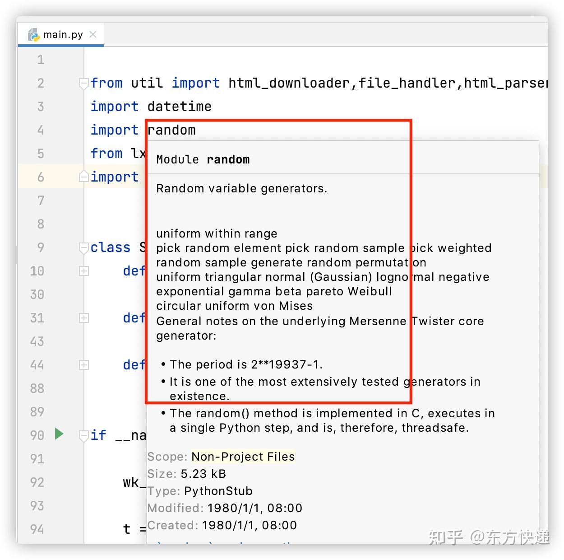
Task: Click the import keyword on line 6
Action: pos(115,177)
